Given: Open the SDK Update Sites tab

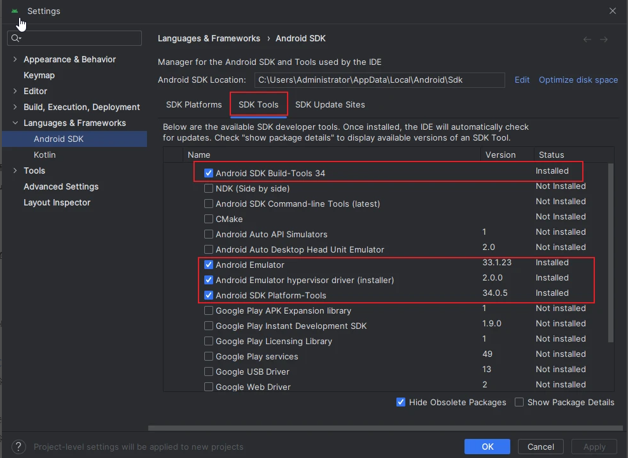Looking at the screenshot, I should 330,104.
